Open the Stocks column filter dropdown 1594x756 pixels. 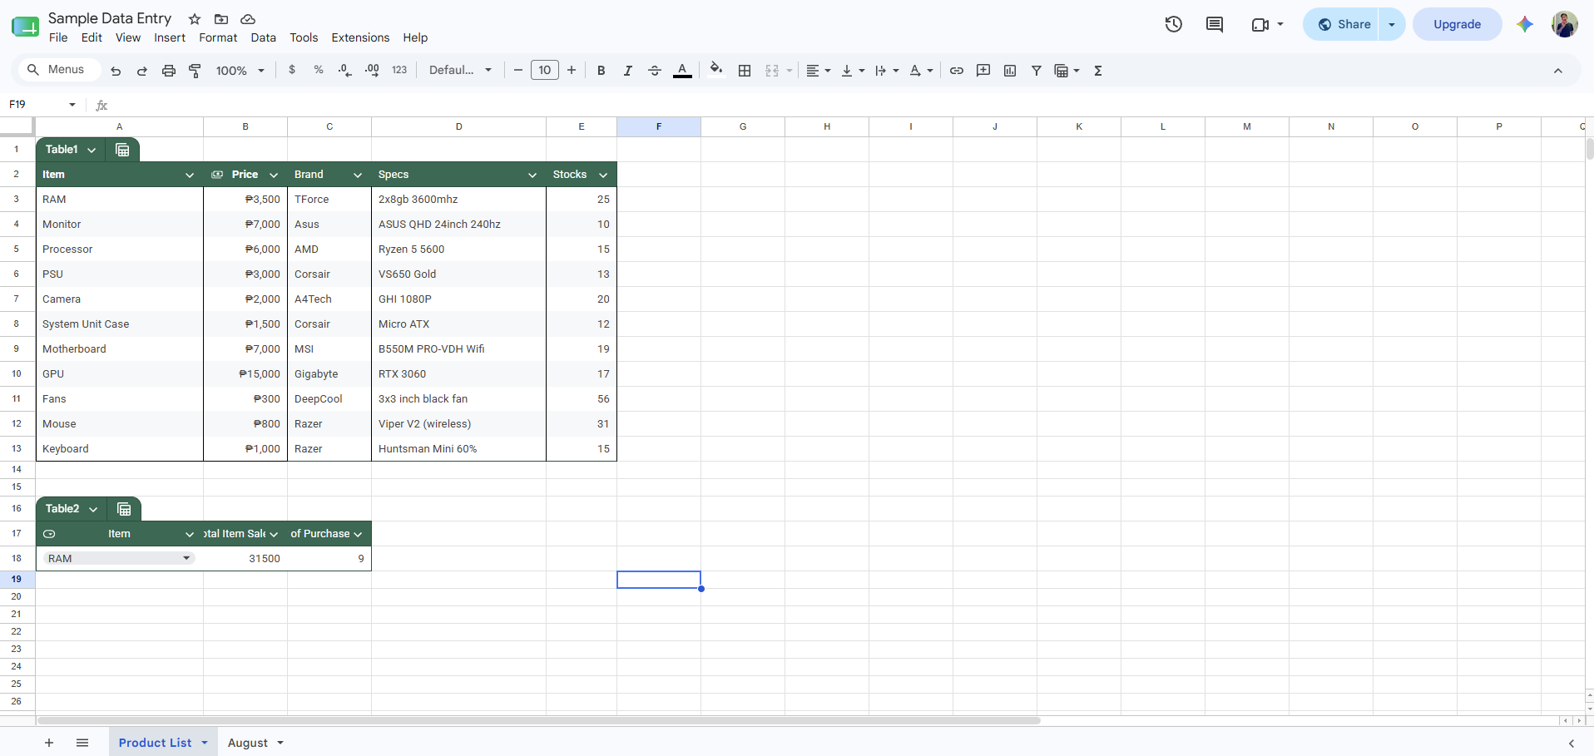603,175
